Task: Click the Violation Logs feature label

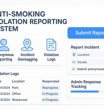Action: tap(51, 57)
